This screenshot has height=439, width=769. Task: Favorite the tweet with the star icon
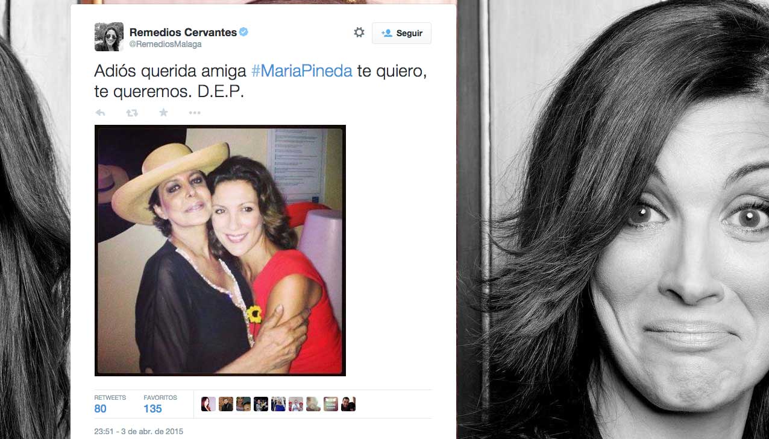[x=163, y=112]
